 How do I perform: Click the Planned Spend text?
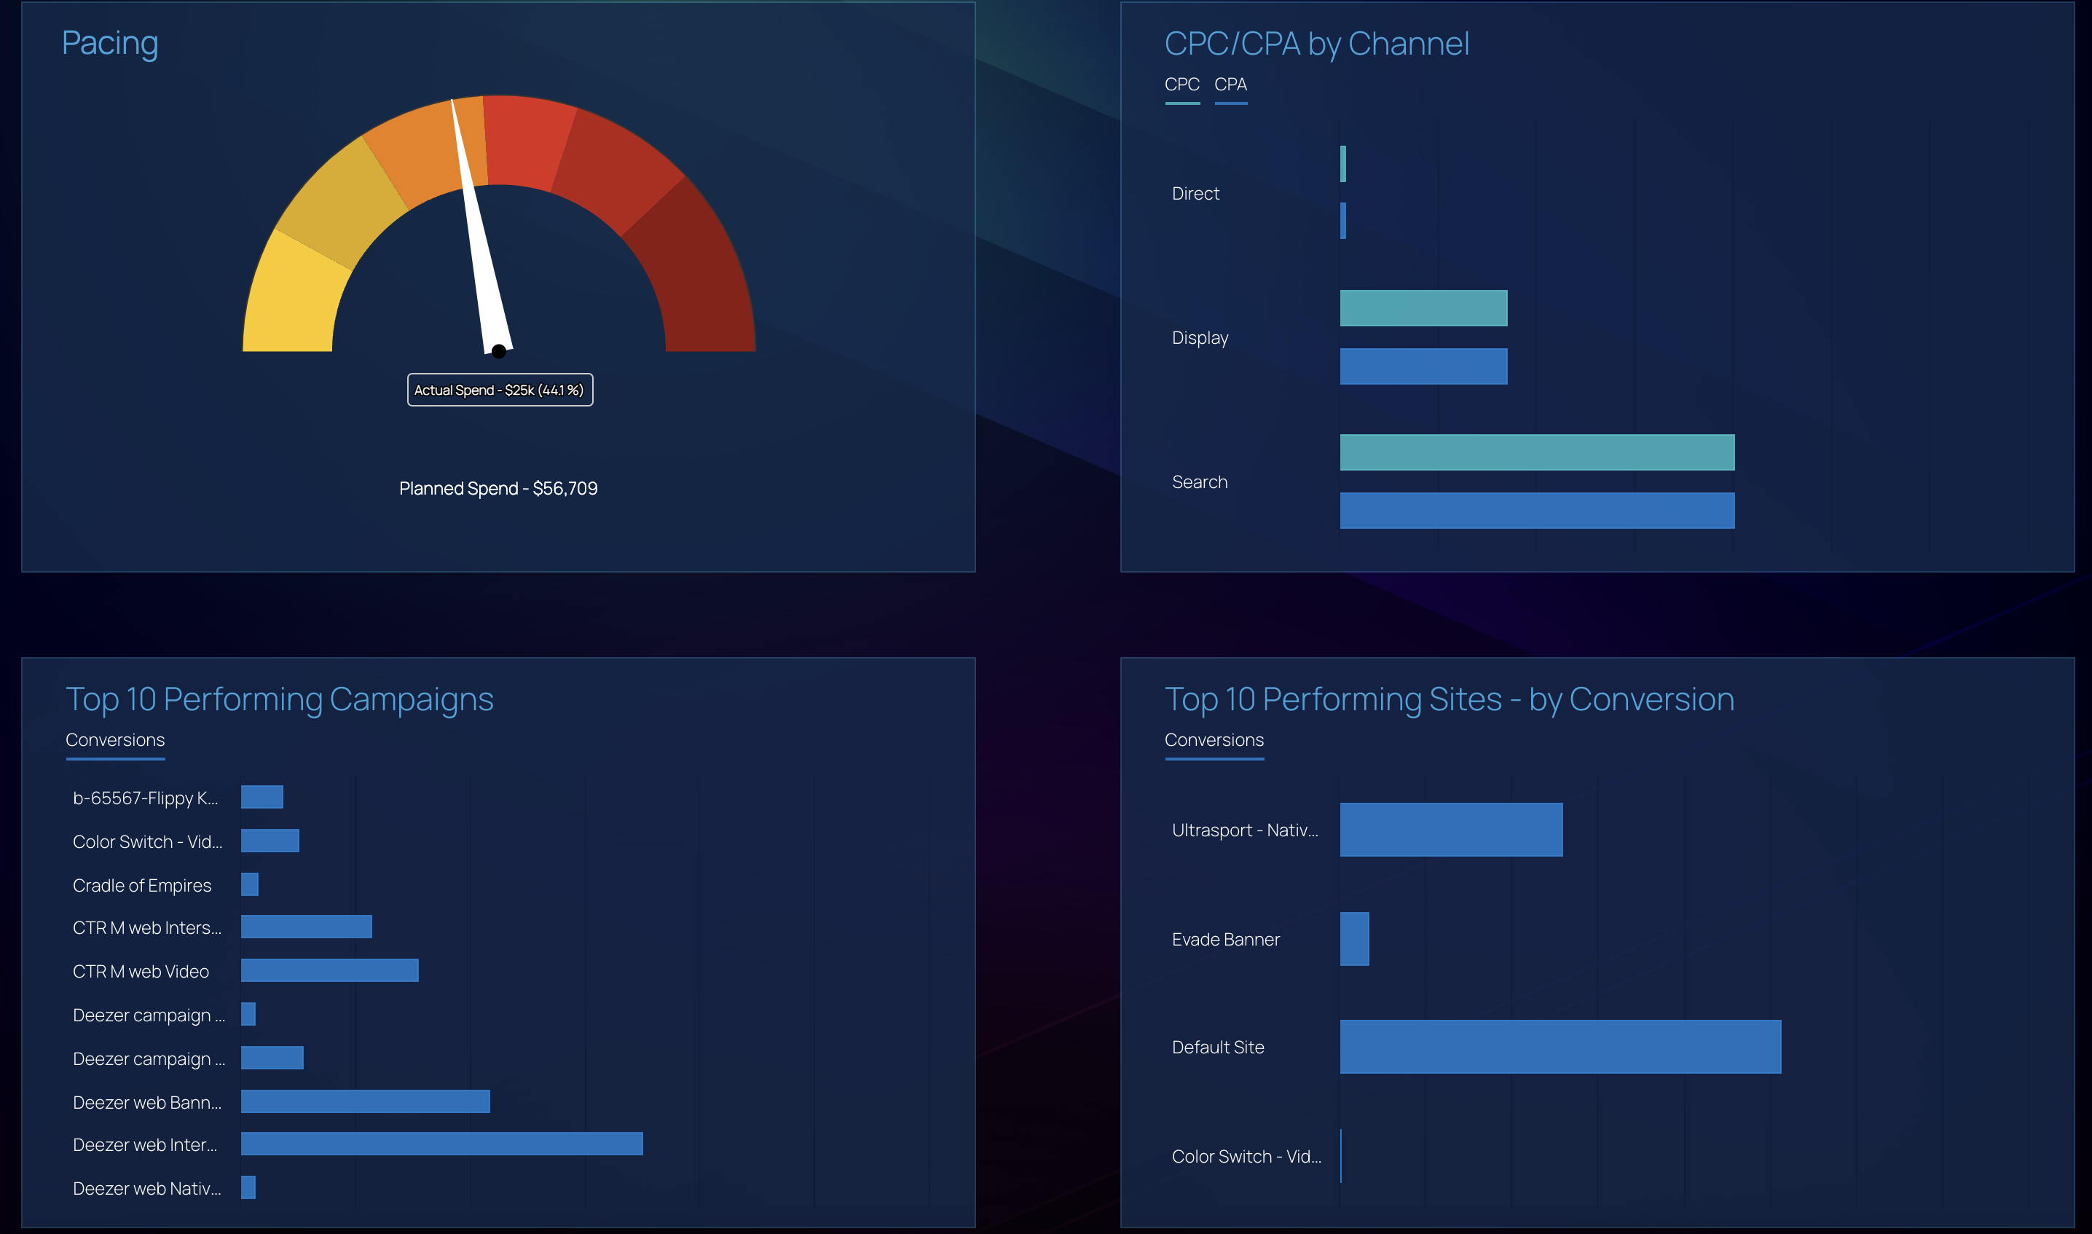(500, 489)
